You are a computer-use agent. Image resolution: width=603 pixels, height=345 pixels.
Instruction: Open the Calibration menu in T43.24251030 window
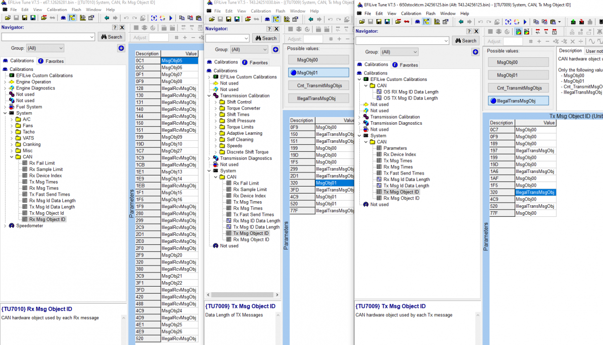(260, 11)
